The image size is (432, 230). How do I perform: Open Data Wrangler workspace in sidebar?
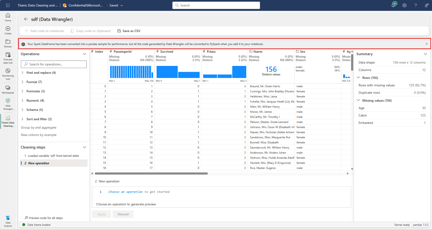(8, 104)
